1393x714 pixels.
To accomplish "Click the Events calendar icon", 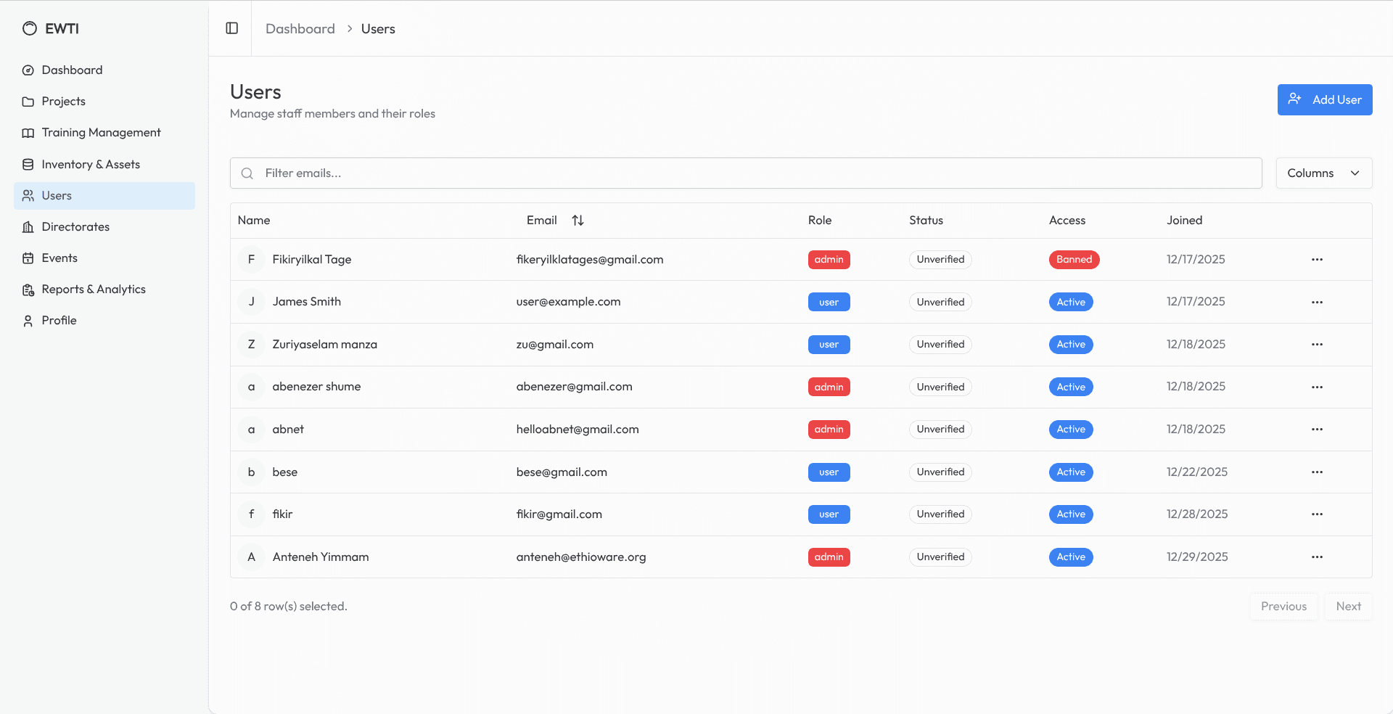I will [x=28, y=258].
